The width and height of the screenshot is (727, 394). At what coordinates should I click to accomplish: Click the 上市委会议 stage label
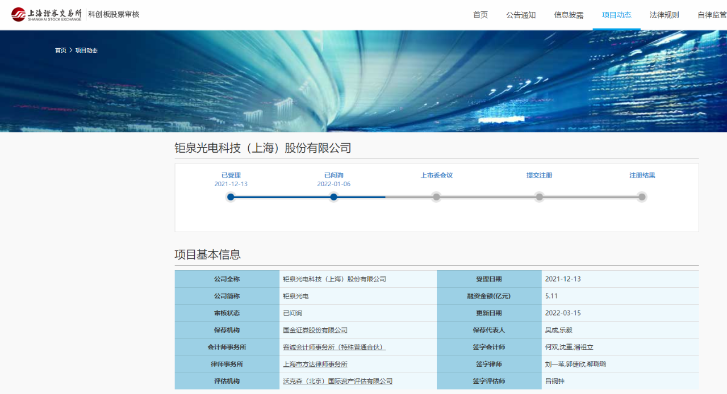click(x=437, y=175)
